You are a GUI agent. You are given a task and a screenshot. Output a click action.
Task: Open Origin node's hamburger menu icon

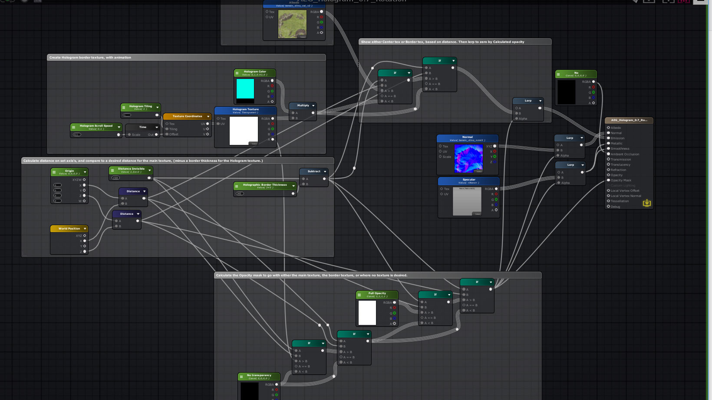[54, 172]
